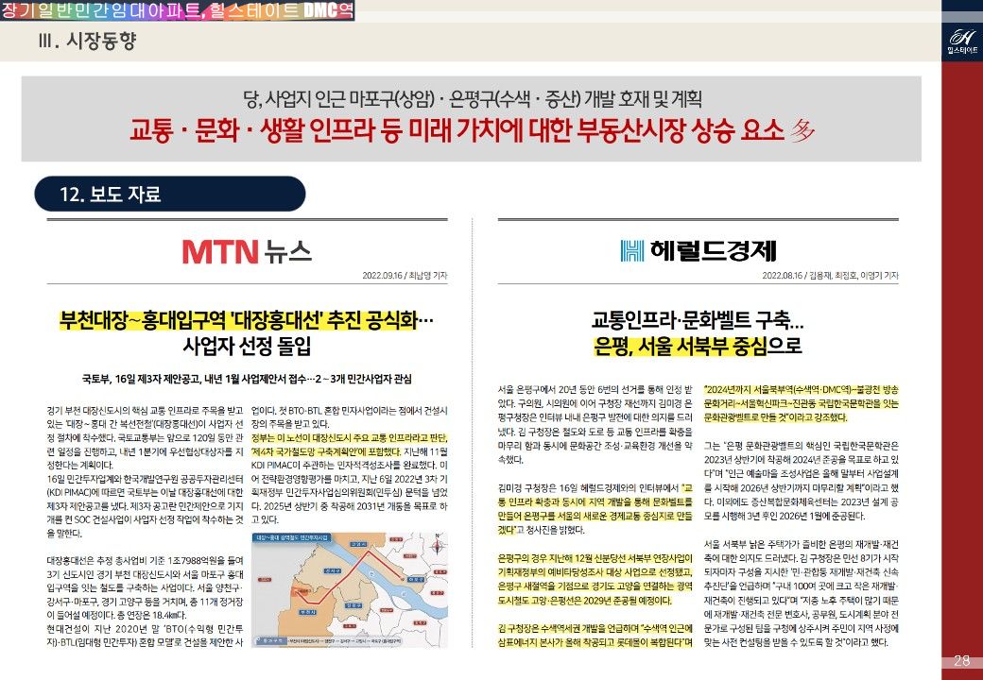Click the paragraph starting '대장홍대선은 추정 총사업비'
This screenshot has width=983, height=680.
point(145,588)
